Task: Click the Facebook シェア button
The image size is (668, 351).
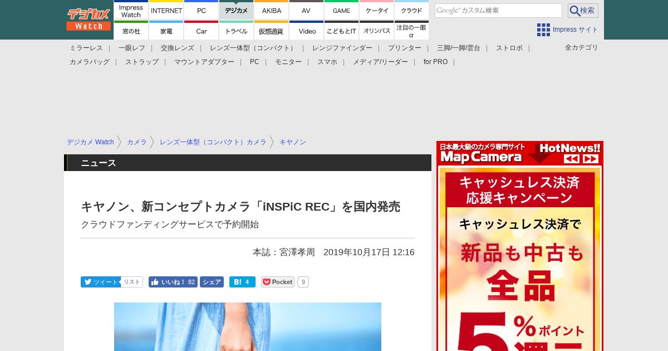Action: 212,282
